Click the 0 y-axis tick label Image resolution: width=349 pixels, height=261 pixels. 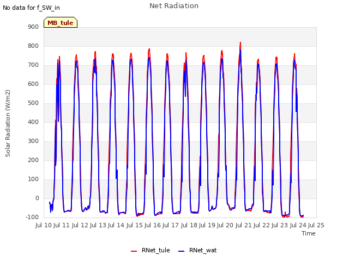(37, 198)
